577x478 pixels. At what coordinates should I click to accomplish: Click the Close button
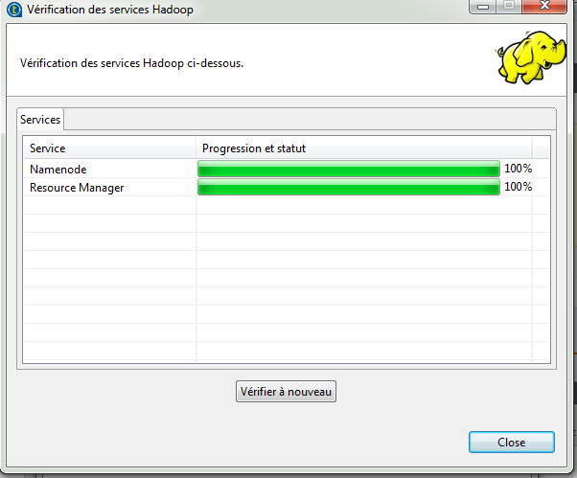click(x=512, y=442)
